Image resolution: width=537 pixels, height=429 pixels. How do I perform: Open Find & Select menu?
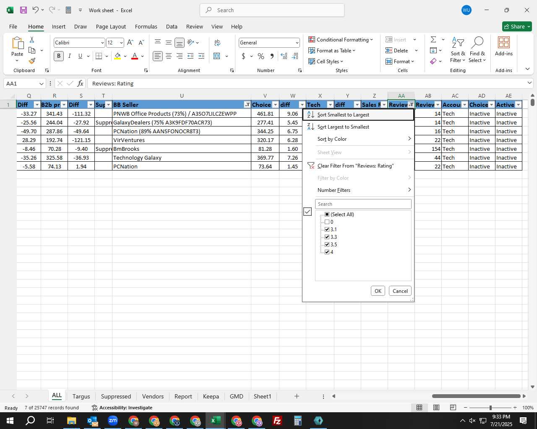coord(477,50)
